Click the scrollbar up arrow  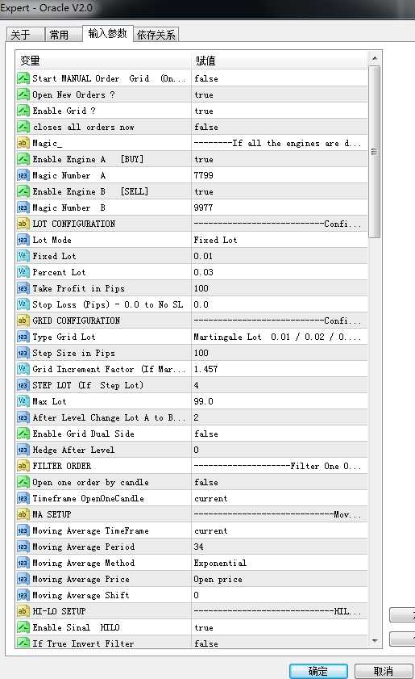pyautogui.click(x=375, y=58)
